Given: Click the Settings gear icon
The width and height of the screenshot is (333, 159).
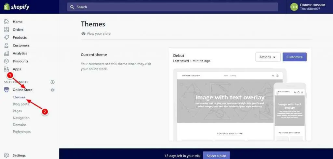Looking at the screenshot, I should click(x=7, y=155).
